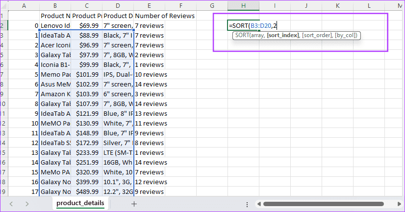The width and height of the screenshot is (405, 212).
Task: Select the $107.99 price cell
Action: coord(87,104)
